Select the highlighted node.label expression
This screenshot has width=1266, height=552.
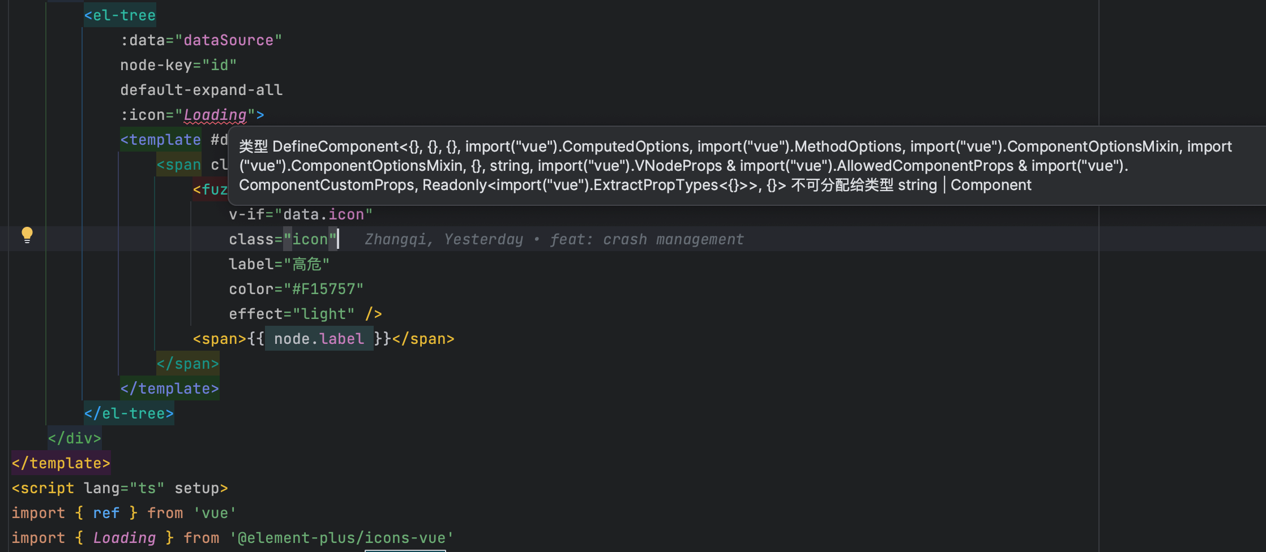(319, 338)
